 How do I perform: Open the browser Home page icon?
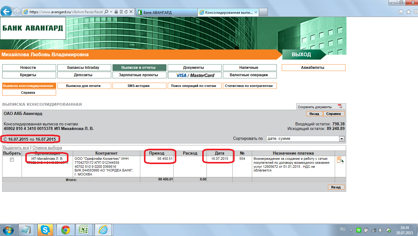pos(401,12)
